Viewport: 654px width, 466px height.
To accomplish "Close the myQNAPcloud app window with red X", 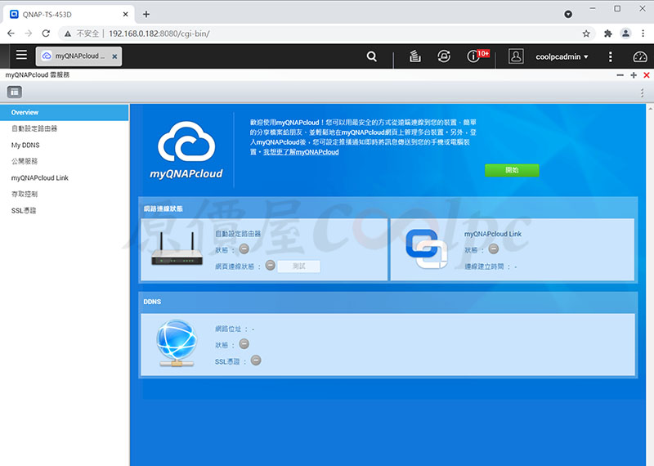I will point(647,75).
